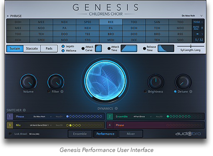This screenshot has height=156, width=213.
Task: Click the Auto RWD icon
Action: [x=196, y=28]
